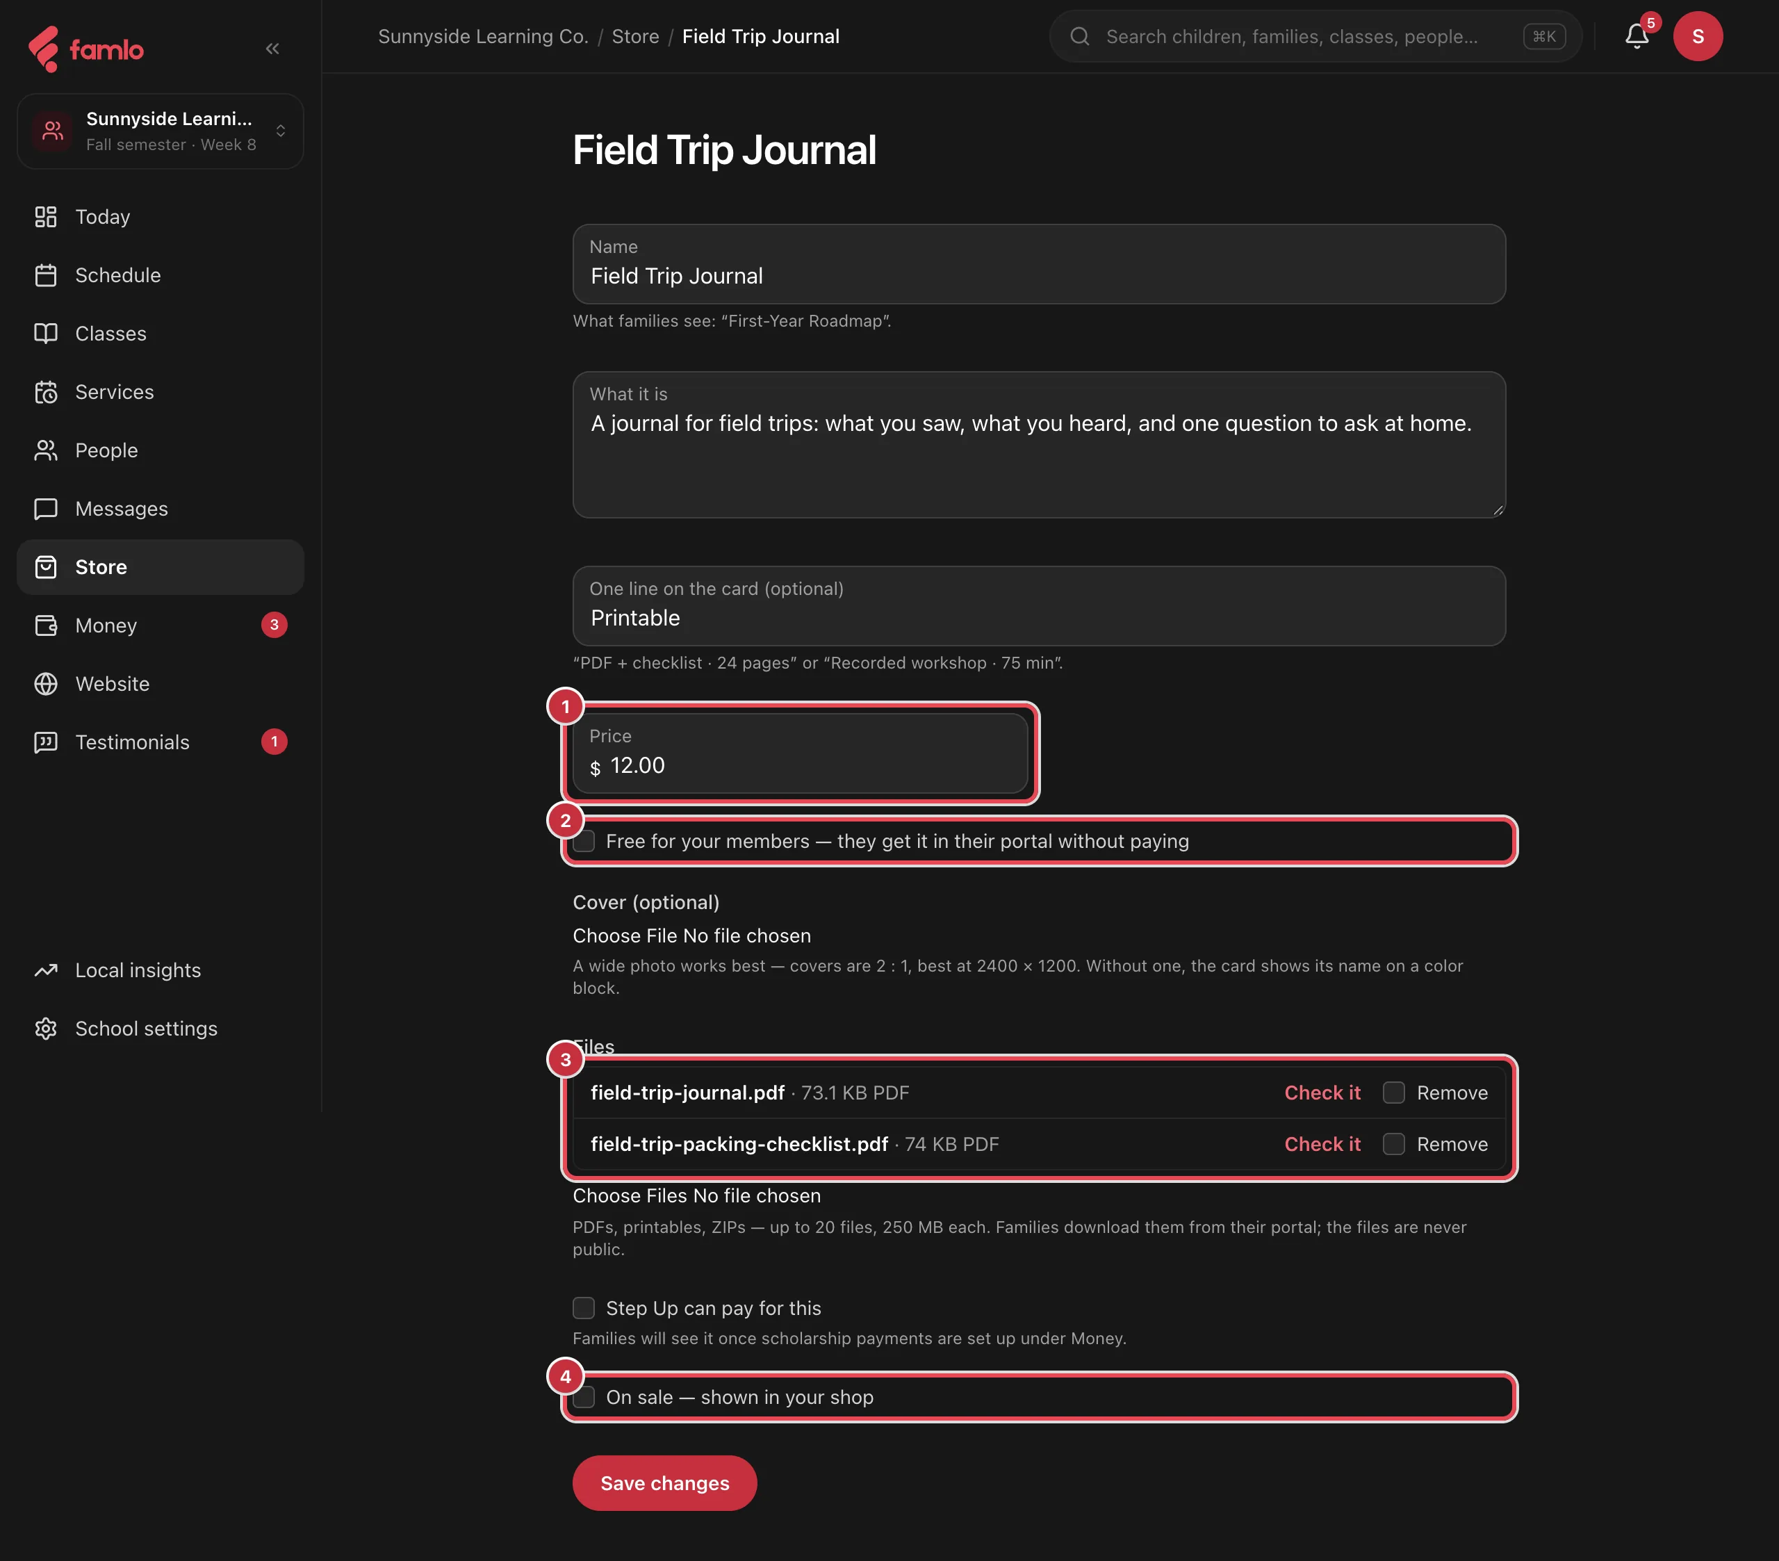The image size is (1779, 1561).
Task: Check Remove for field-trip-packing-checklist.pdf
Action: [1393, 1144]
